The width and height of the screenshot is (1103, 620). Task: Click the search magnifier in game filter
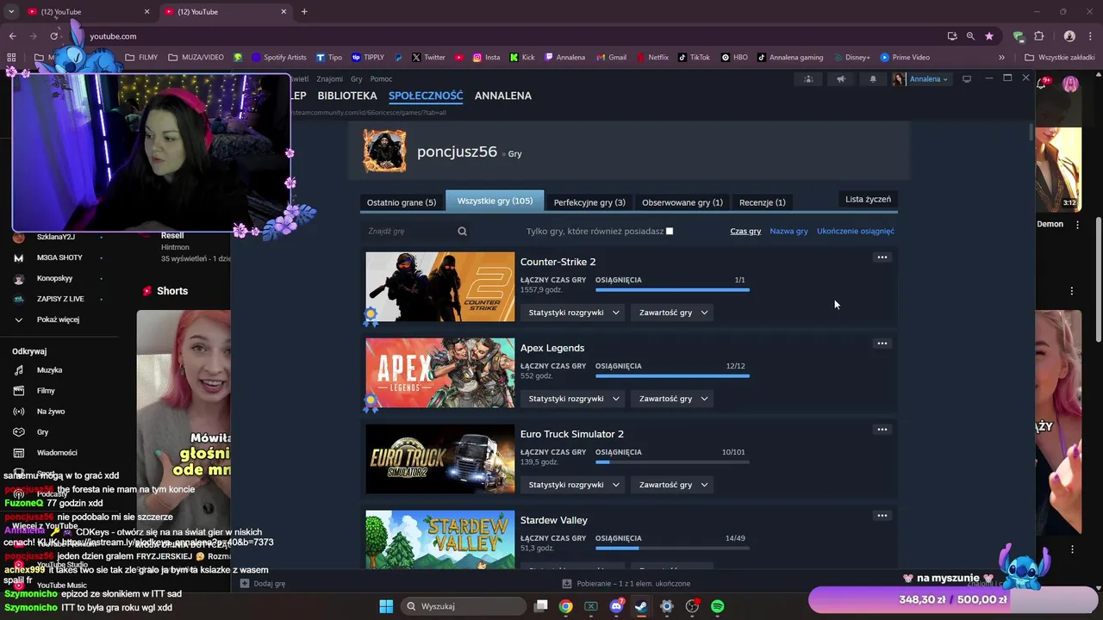462,231
